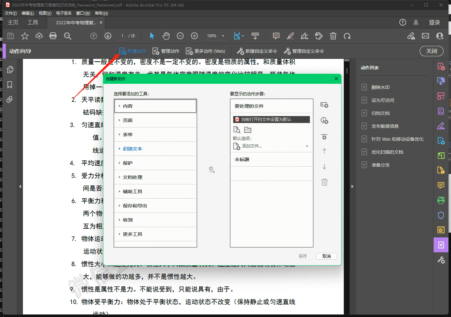Toggle the 归档文档 action checkbox
The image size is (451, 317).
tap(364, 113)
